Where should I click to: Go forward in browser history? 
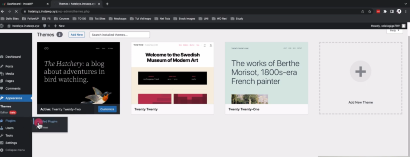coord(9,11)
